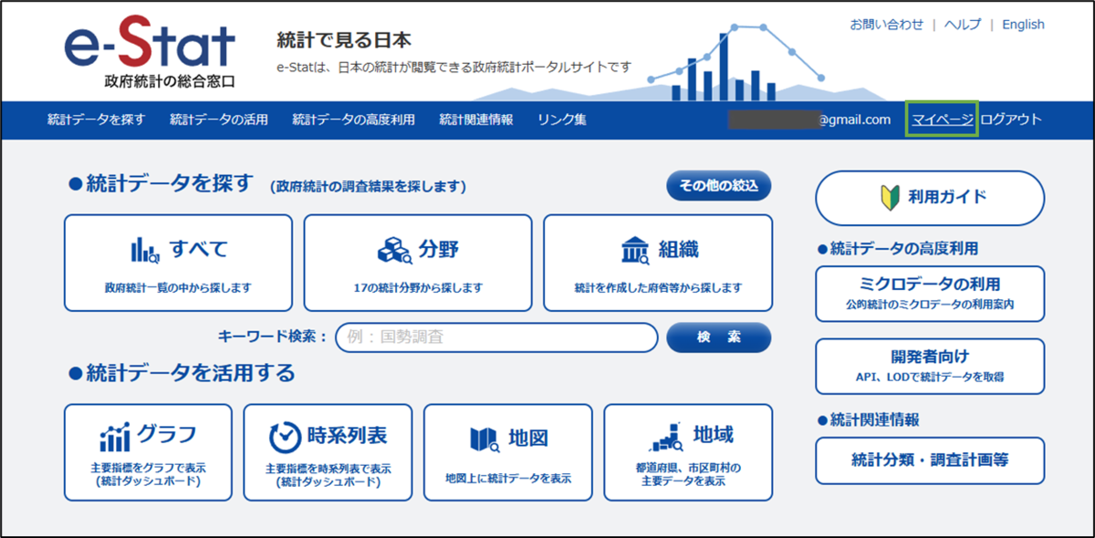
Task: Open その他の絞込 filter options
Action: [720, 185]
